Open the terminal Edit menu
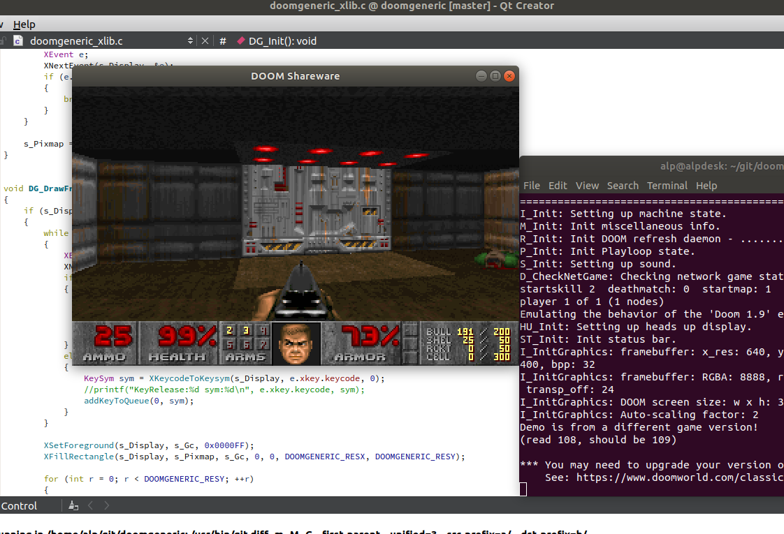Viewport: 784px width, 534px height. pos(558,185)
